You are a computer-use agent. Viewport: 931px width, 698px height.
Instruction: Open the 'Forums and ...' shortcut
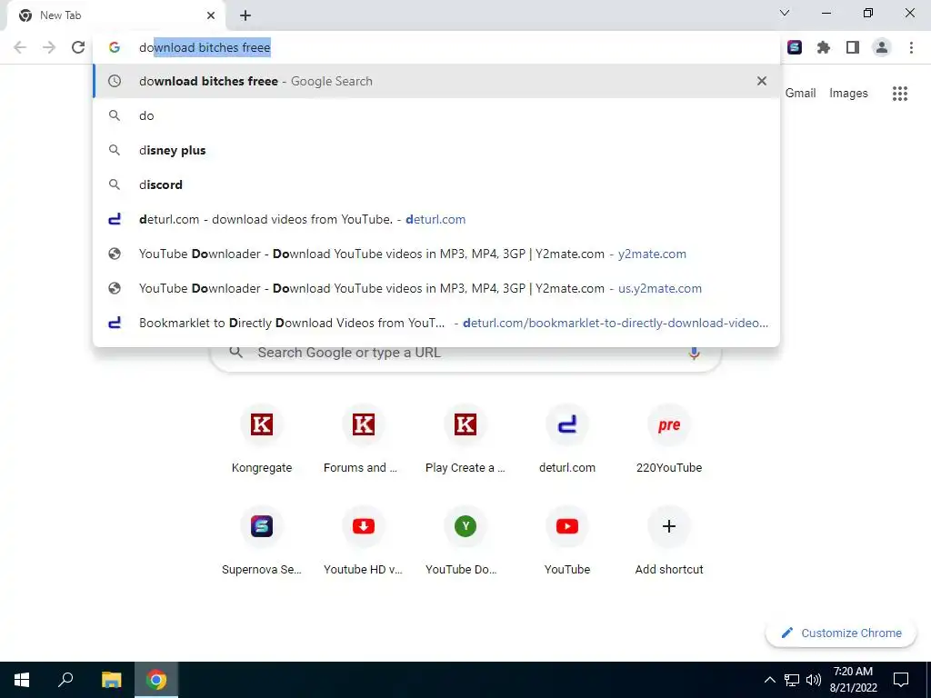(x=364, y=441)
